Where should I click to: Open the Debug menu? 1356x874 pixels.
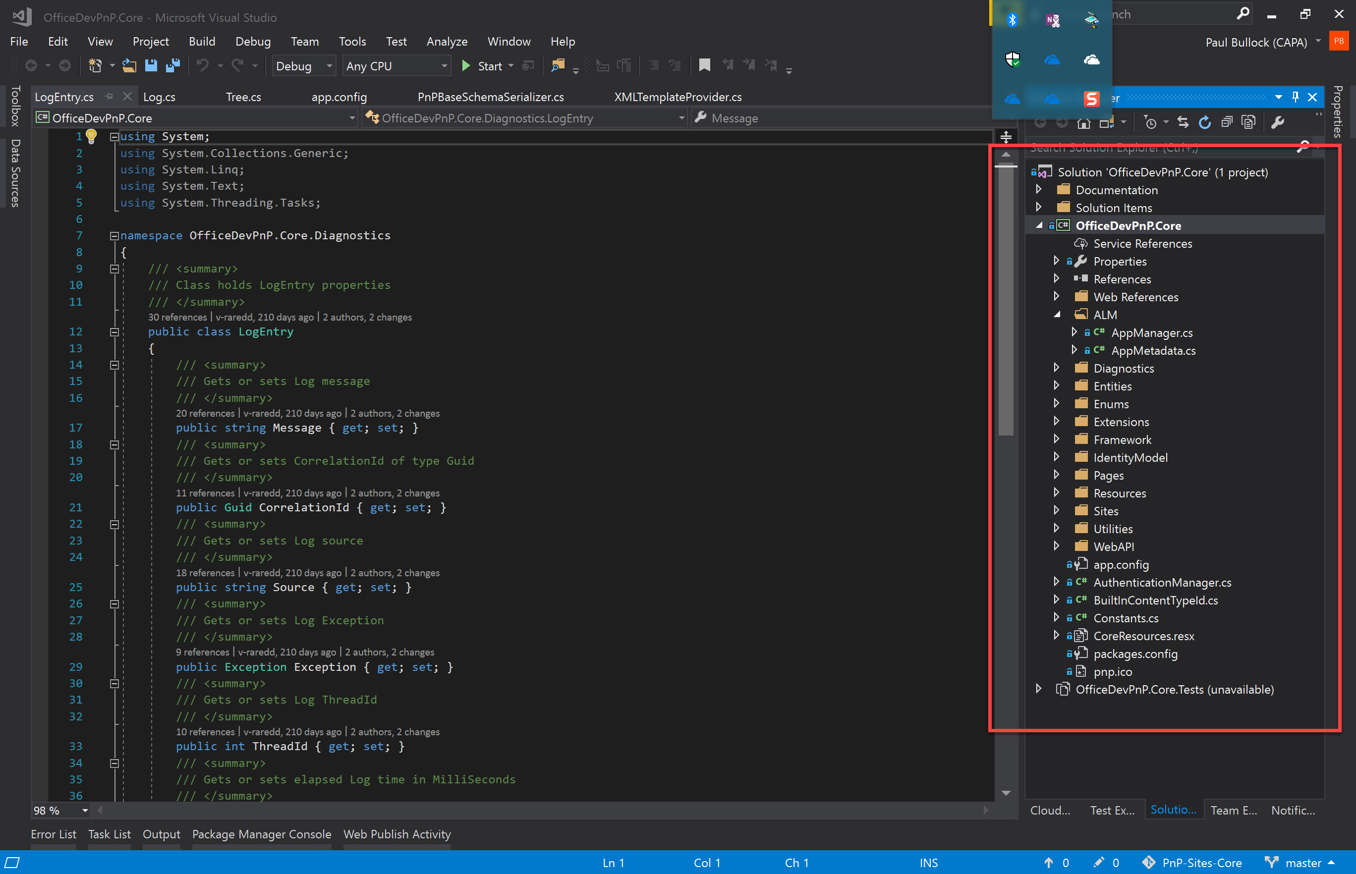[x=253, y=41]
